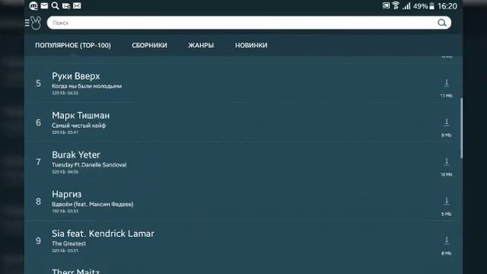487x274 pixels.
Task: Tap the last envelope notification icon
Action: 77,5
